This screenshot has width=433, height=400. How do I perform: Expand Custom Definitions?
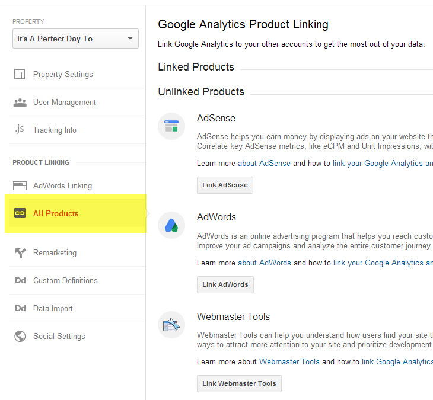coord(65,280)
